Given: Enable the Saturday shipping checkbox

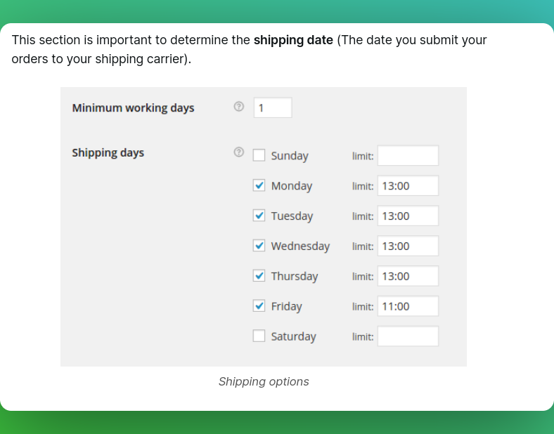Looking at the screenshot, I should [259, 336].
